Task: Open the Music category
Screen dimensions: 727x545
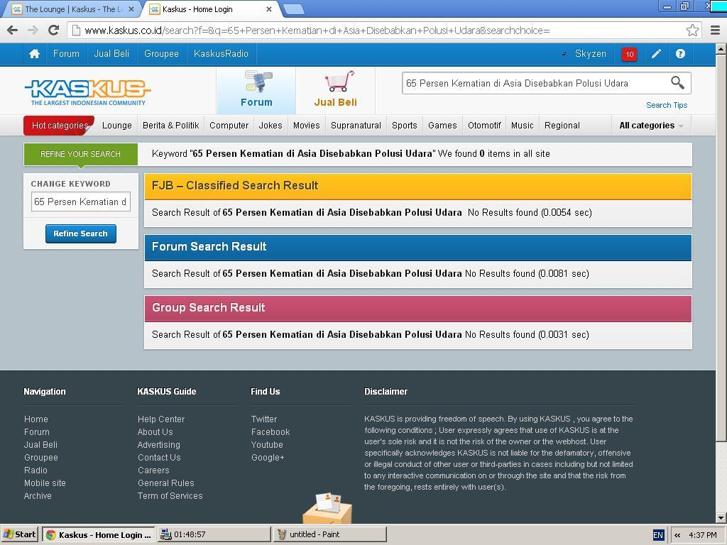Action: pos(522,126)
